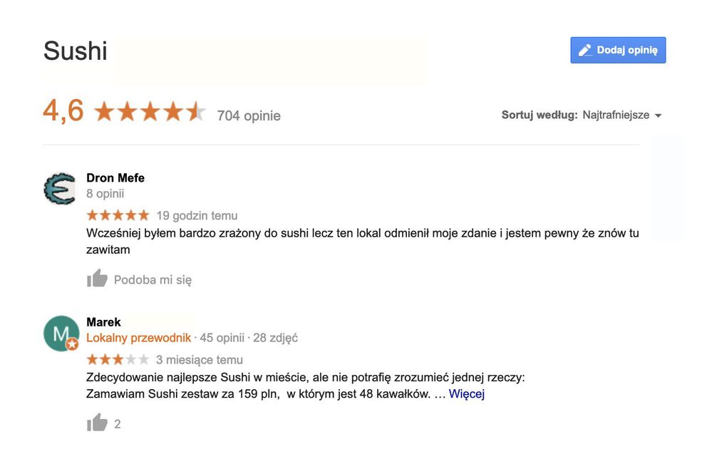
Task: Click the first orange star in Marek's rating
Action: pyautogui.click(x=91, y=360)
